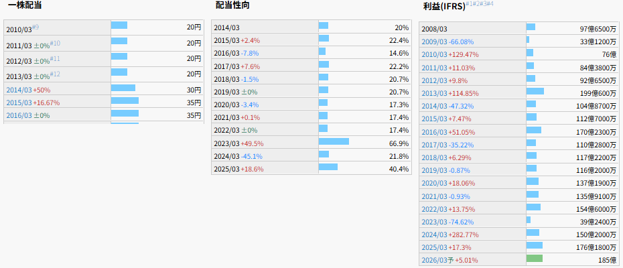Open footnote #10 beside 2011/03 dividend
The height and width of the screenshot is (268, 623).
[x=56, y=43]
